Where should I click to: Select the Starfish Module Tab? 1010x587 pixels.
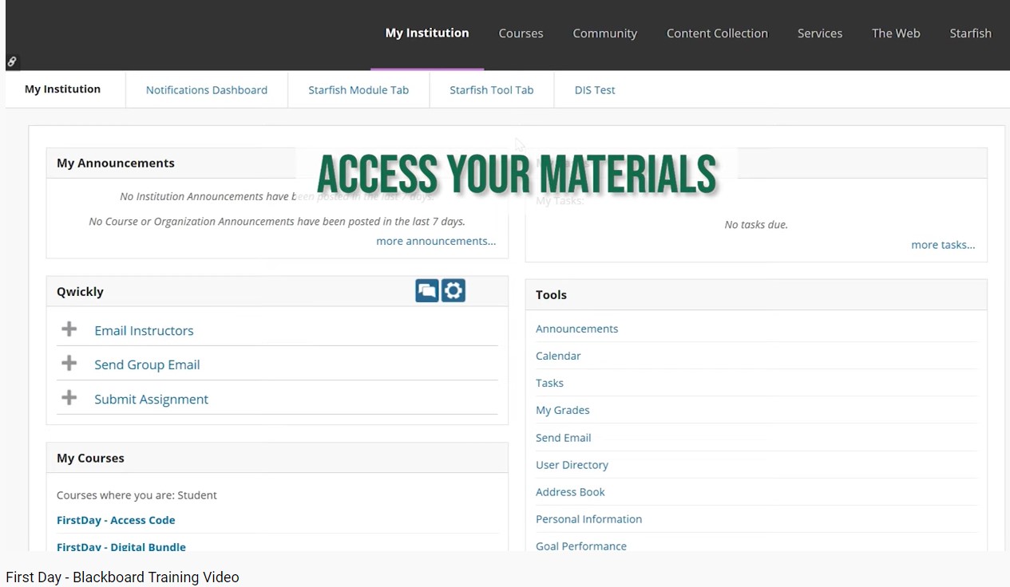(x=358, y=90)
